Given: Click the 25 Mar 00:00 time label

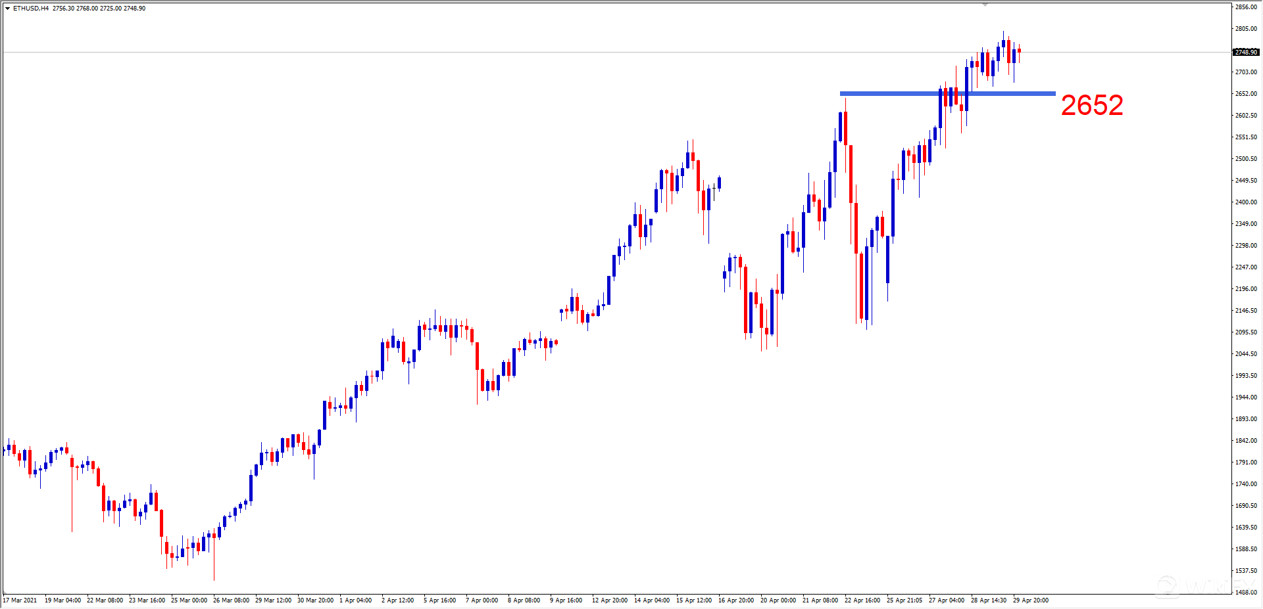Looking at the screenshot, I should click(x=189, y=600).
